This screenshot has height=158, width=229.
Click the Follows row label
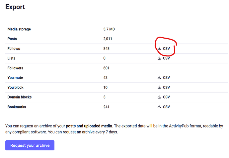14,49
